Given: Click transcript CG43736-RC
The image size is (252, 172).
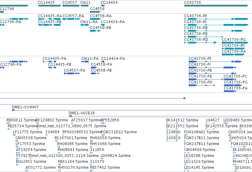Looking at the screenshot, I should [x=234, y=46].
